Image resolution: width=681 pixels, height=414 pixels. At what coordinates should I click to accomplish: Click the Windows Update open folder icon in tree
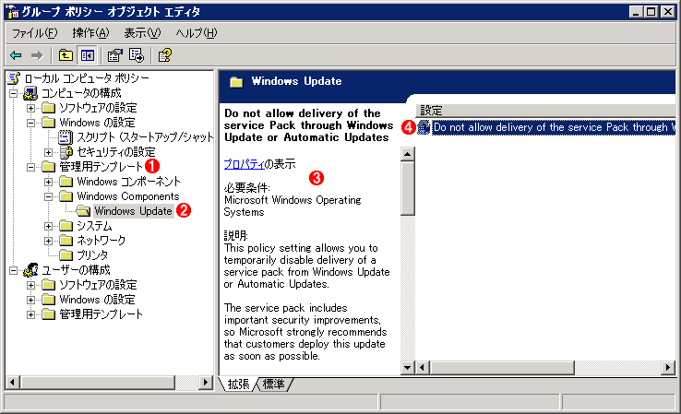(83, 211)
